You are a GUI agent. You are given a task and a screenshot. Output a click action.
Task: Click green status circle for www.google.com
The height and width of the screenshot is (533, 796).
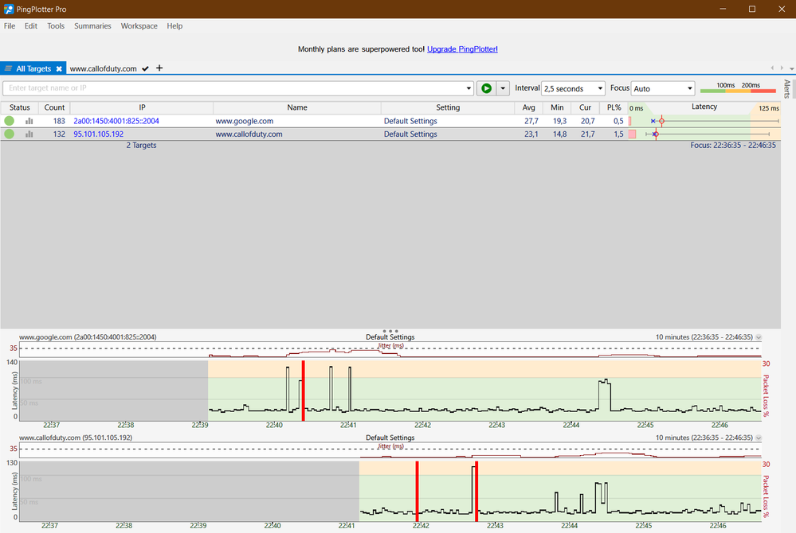tap(10, 121)
